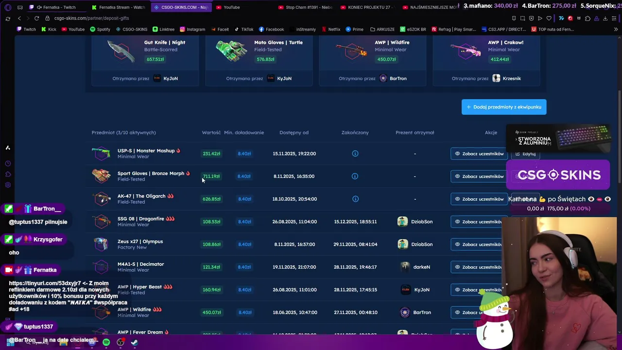The width and height of the screenshot is (622, 350).
Task: Open the TikTok bookmark
Action: pos(244,29)
